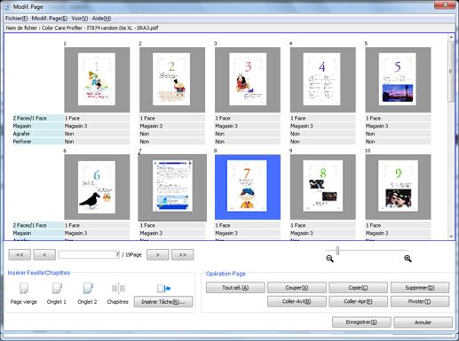Select page 10 thumbnail
This screenshot has width=459, height=341.
tap(398, 187)
